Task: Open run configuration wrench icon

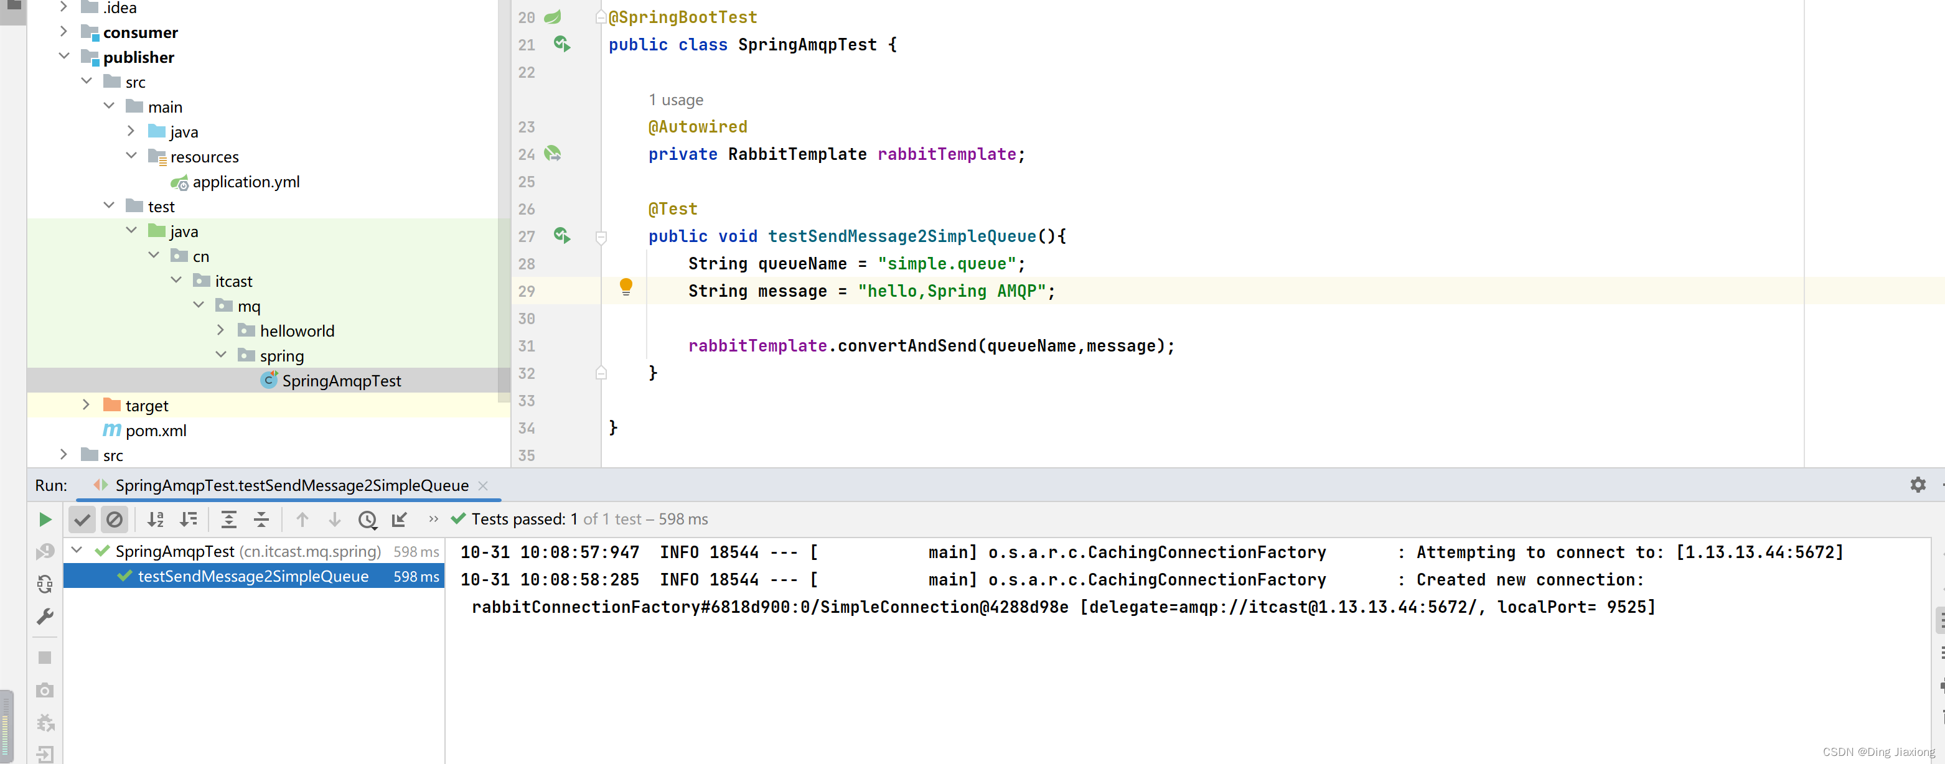Action: coord(45,617)
